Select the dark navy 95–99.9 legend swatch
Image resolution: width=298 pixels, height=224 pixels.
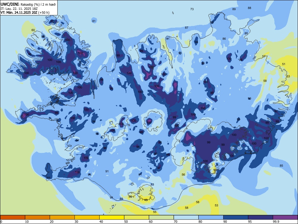(x=260, y=217)
